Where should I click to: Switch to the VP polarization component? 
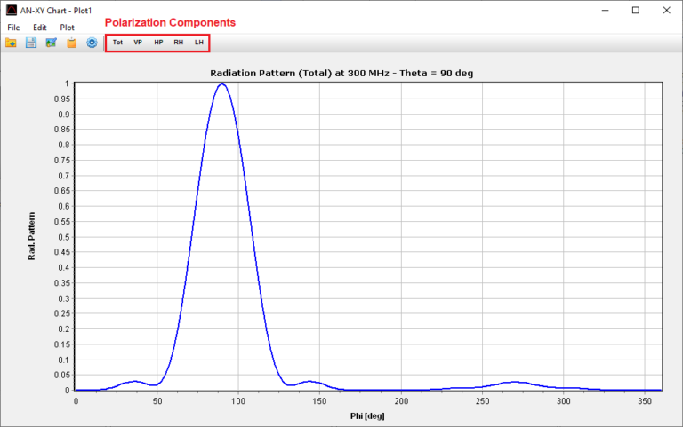[x=138, y=43]
